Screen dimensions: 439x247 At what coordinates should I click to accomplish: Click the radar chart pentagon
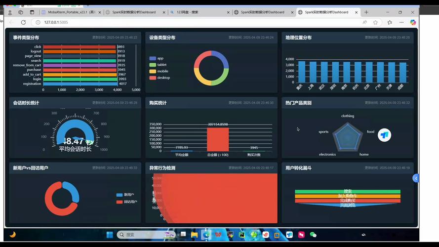click(348, 137)
